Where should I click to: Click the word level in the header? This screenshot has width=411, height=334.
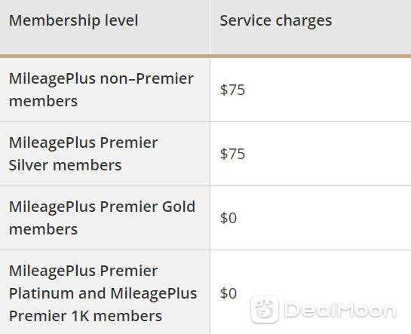pos(121,20)
